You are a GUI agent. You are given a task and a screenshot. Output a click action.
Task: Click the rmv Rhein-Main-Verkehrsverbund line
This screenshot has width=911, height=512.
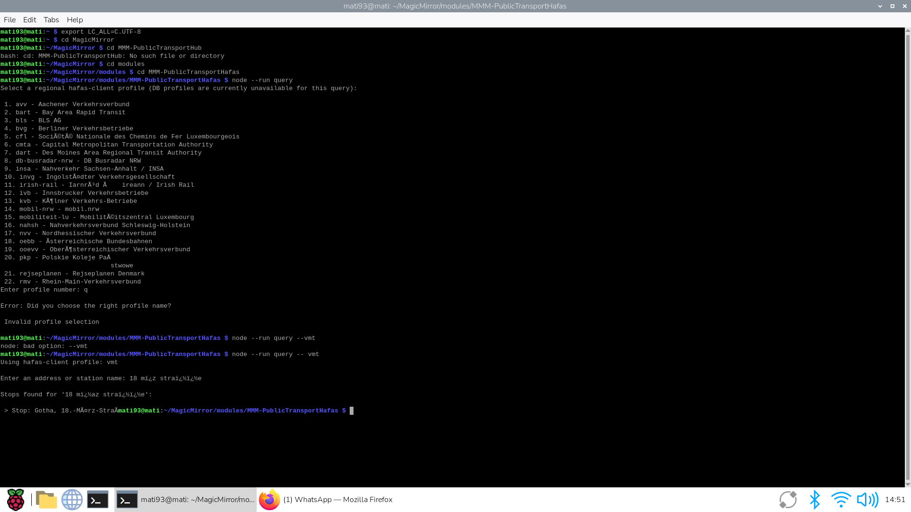click(73, 282)
